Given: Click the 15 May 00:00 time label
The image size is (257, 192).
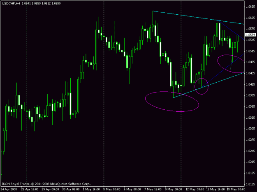Looking at the screenshot, I should point(236,190).
